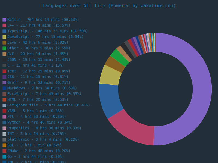Click the JSON legend swatch

click(4, 60)
